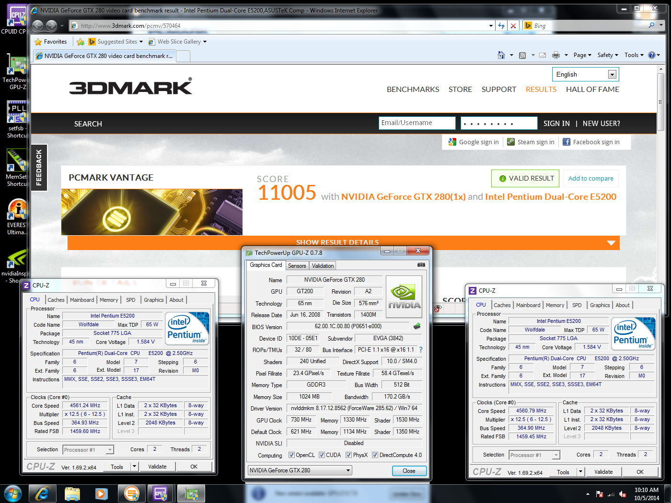Switch to Validation tab in GPU-Z

(323, 266)
